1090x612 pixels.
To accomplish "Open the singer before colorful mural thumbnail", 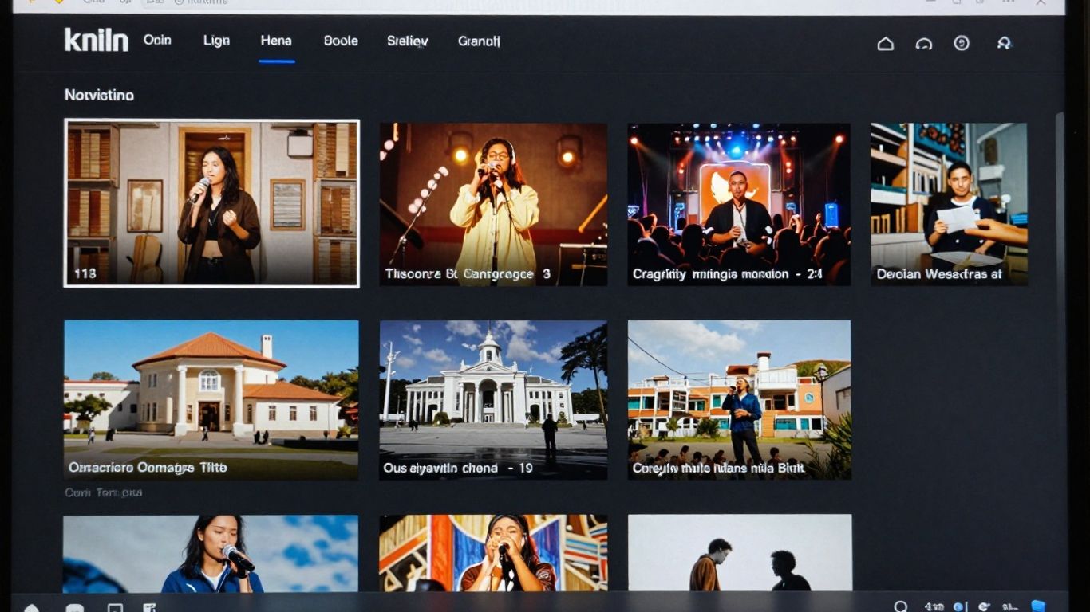I will pos(493,554).
